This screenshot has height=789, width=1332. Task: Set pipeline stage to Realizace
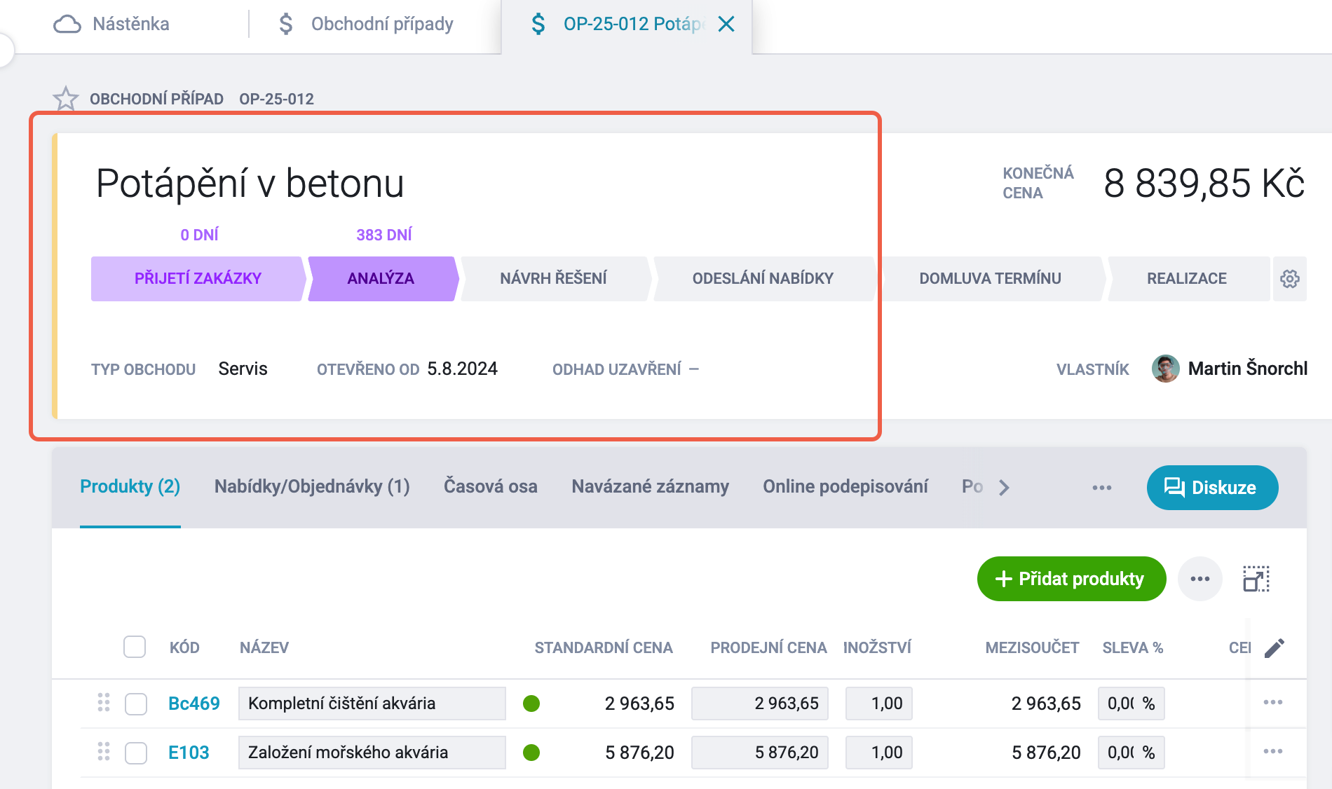1188,279
